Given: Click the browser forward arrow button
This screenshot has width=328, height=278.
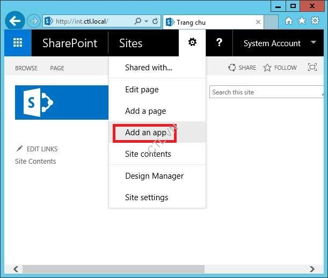Looking at the screenshot, I should (34, 21).
